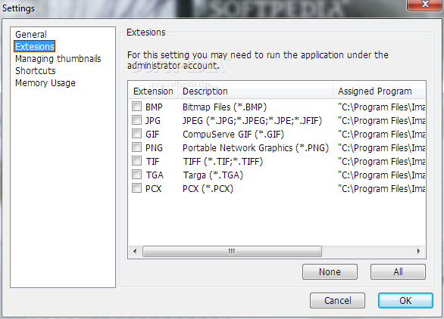Check the GIF extension box
444x319 pixels.
(137, 134)
